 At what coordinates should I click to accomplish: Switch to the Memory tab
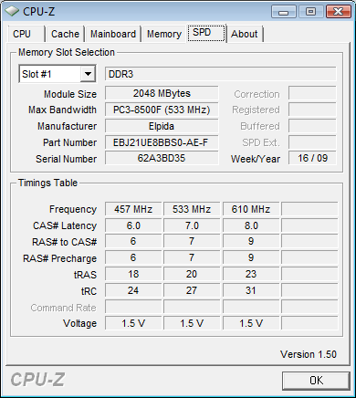[x=164, y=34]
